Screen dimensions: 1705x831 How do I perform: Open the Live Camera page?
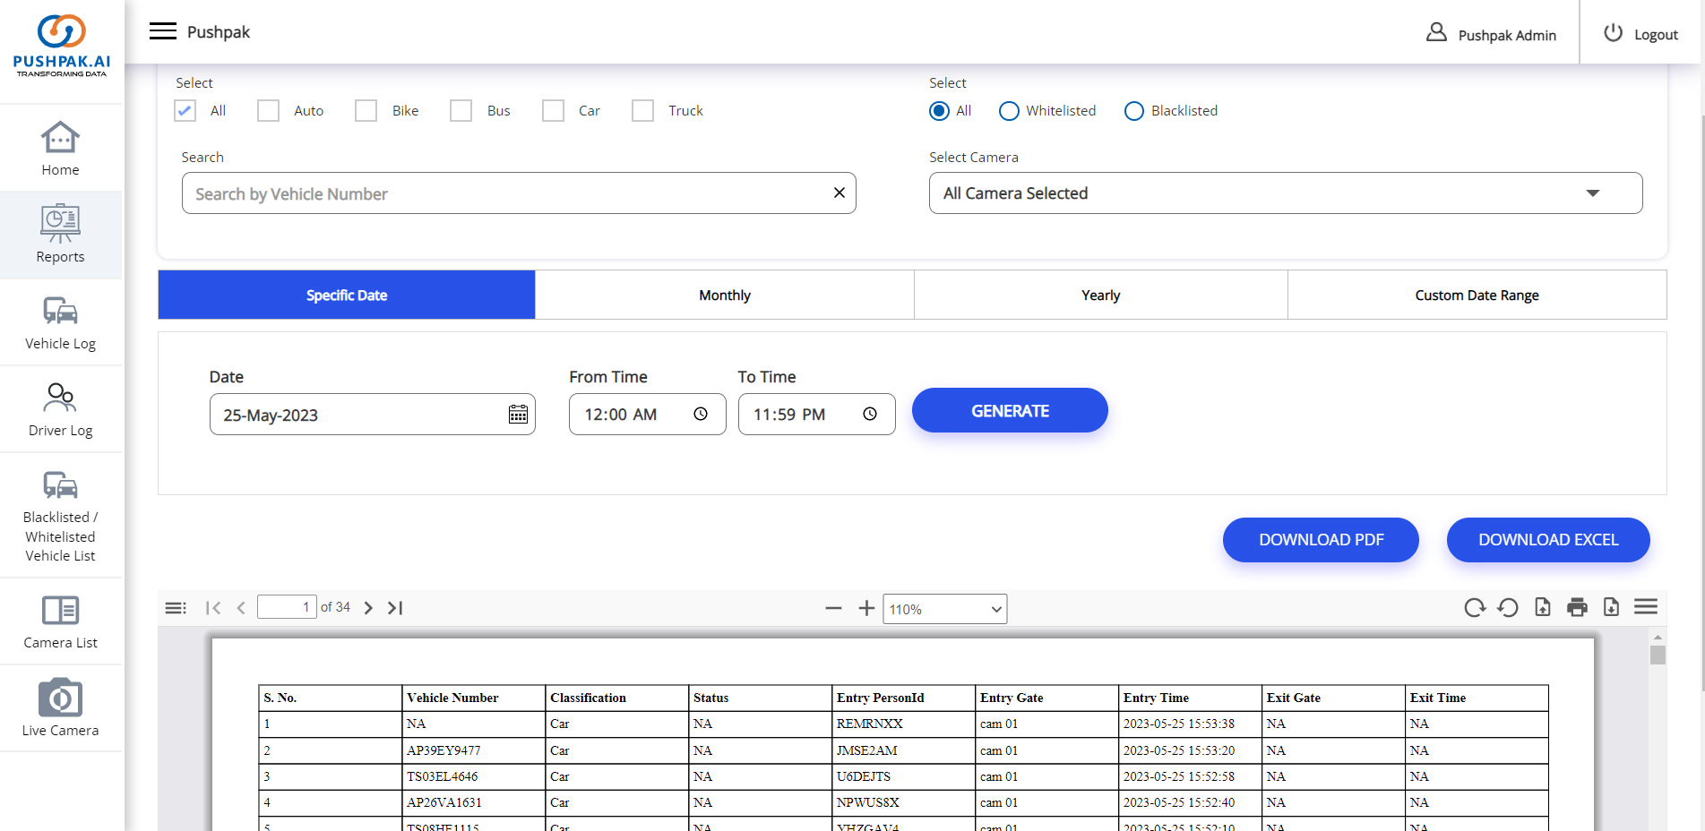[60, 707]
